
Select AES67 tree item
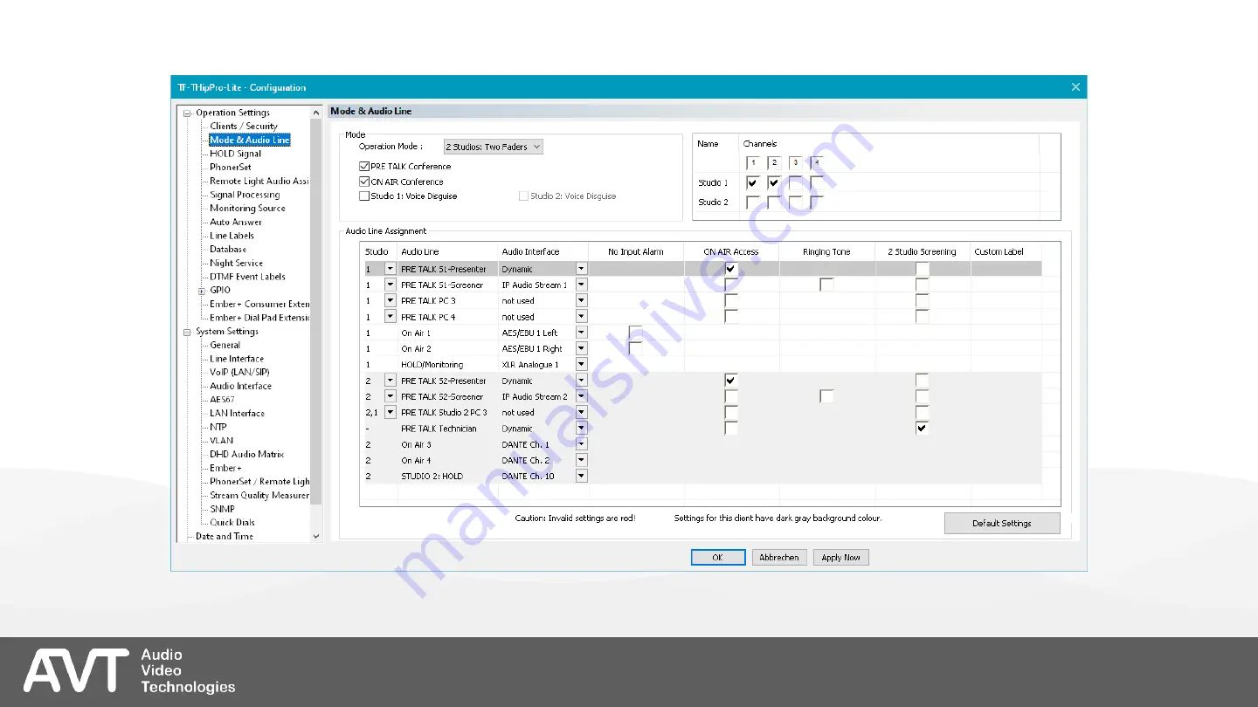pyautogui.click(x=222, y=400)
